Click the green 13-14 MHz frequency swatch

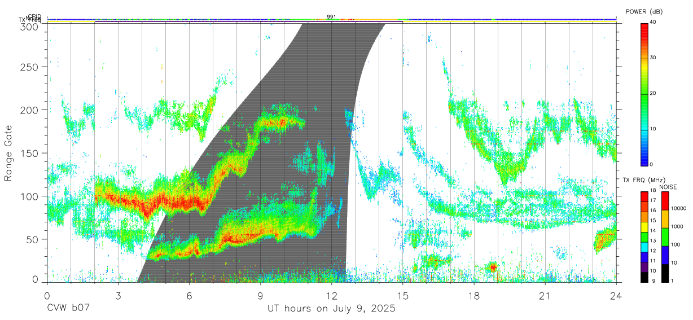[x=644, y=236]
